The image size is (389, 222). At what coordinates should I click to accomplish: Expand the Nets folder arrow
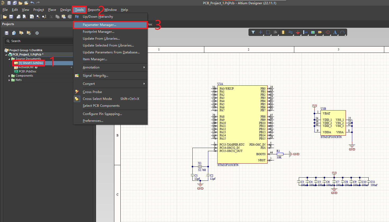pyautogui.click(x=9, y=80)
